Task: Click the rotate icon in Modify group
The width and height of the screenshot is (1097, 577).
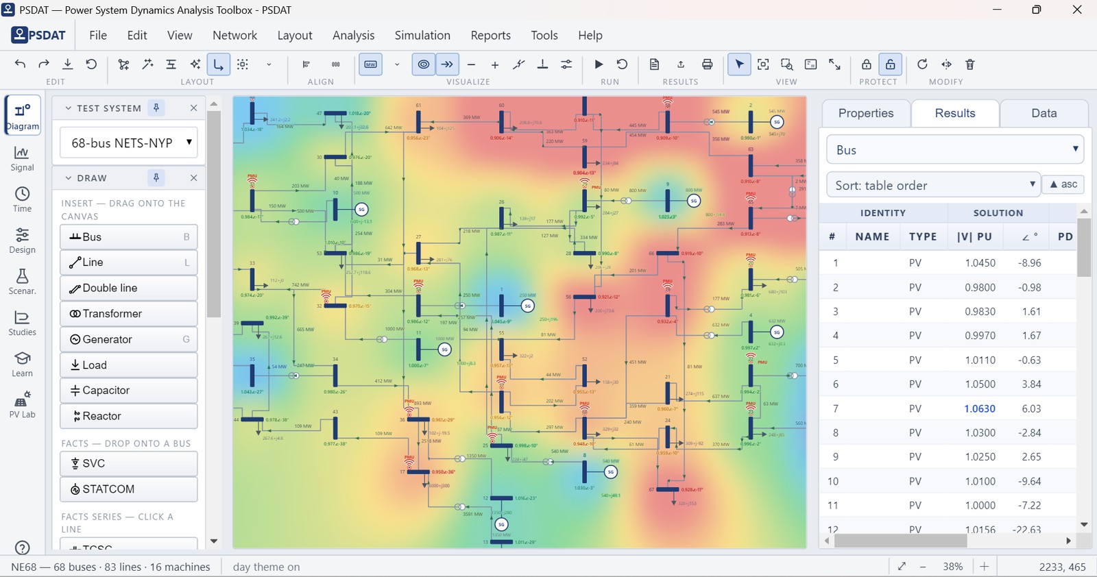Action: [922, 64]
